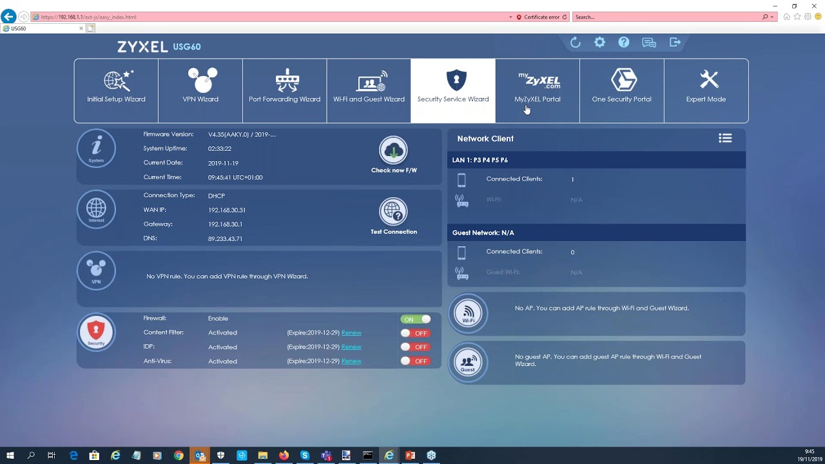825x464 pixels.
Task: Click LAN 1 connected clients device icon
Action: (x=461, y=180)
